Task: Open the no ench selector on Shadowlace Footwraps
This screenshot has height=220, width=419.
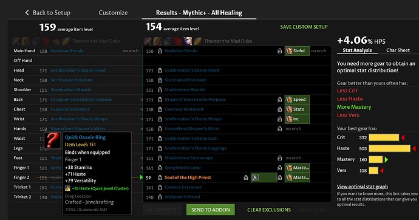Action: tap(293, 158)
